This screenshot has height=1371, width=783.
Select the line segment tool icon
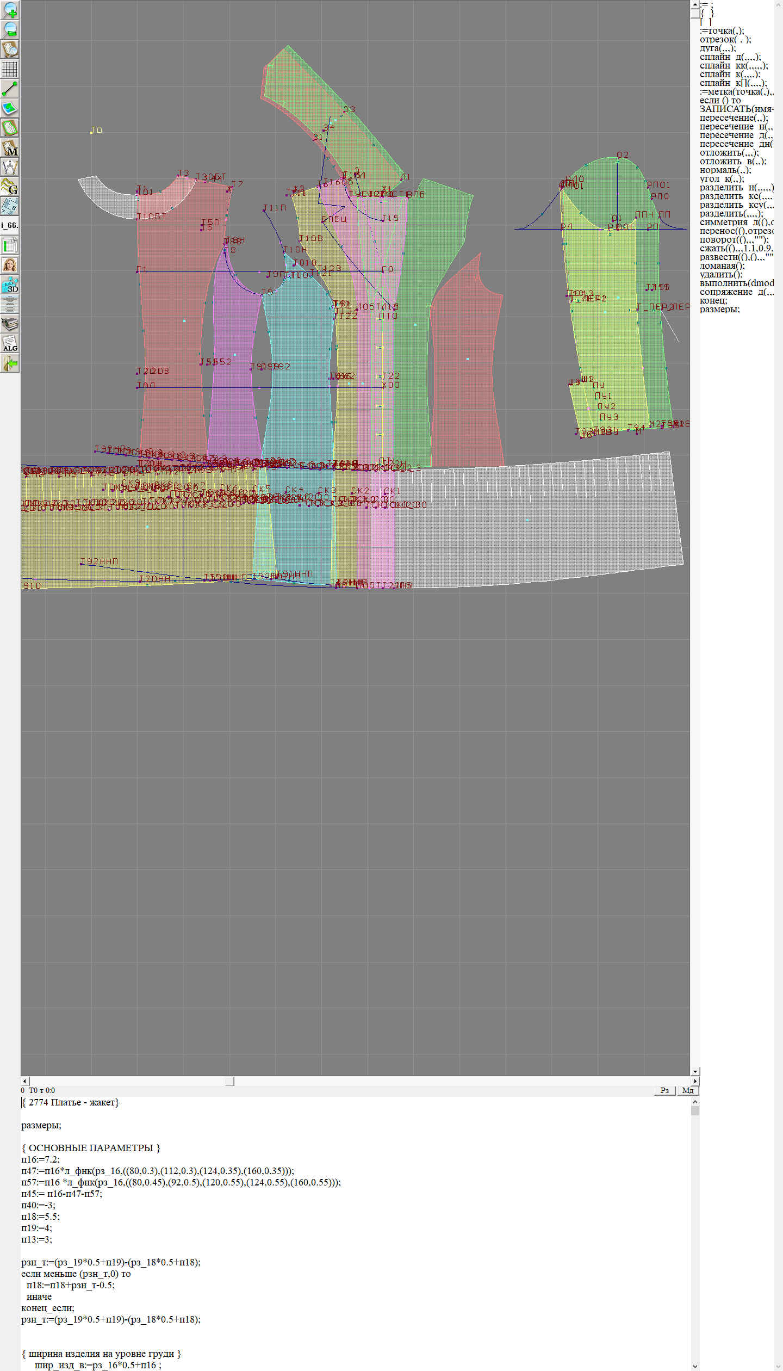click(10, 89)
